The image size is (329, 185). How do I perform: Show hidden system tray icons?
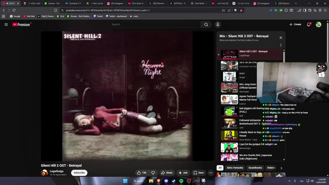point(289,181)
